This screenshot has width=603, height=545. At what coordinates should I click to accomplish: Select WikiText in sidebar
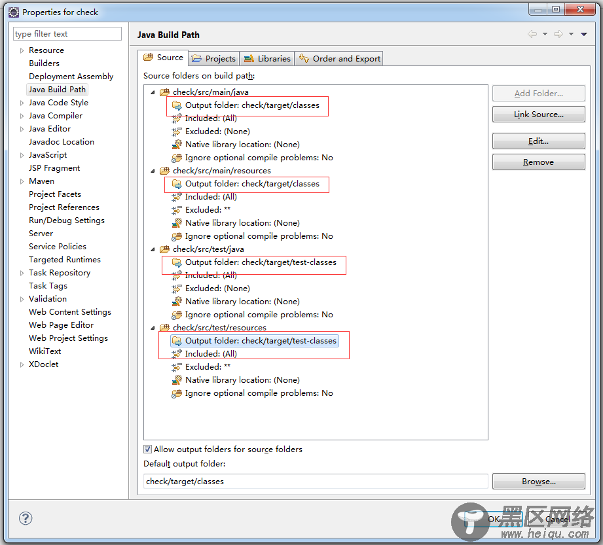pos(45,351)
